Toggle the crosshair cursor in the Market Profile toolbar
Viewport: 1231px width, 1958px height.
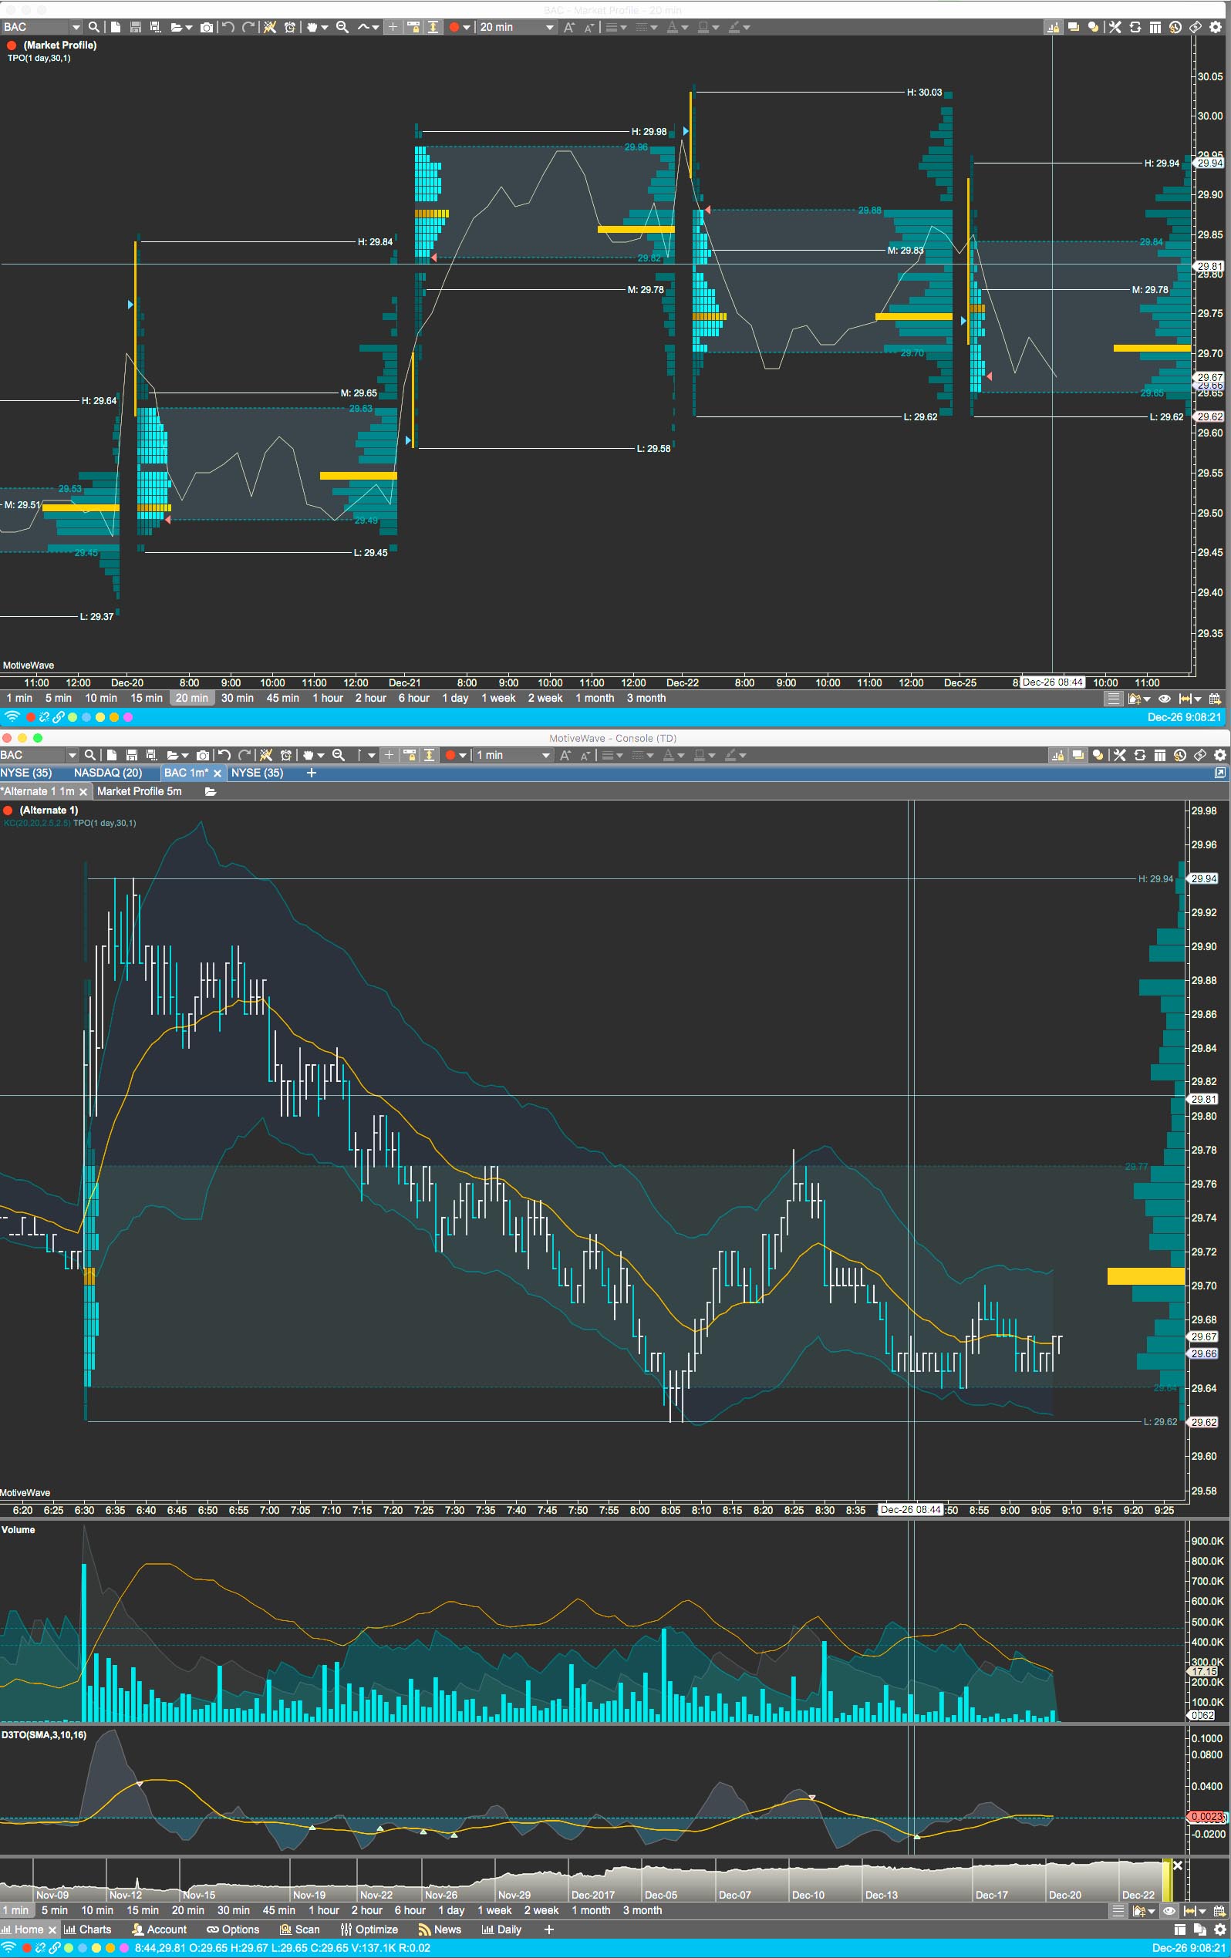click(393, 27)
